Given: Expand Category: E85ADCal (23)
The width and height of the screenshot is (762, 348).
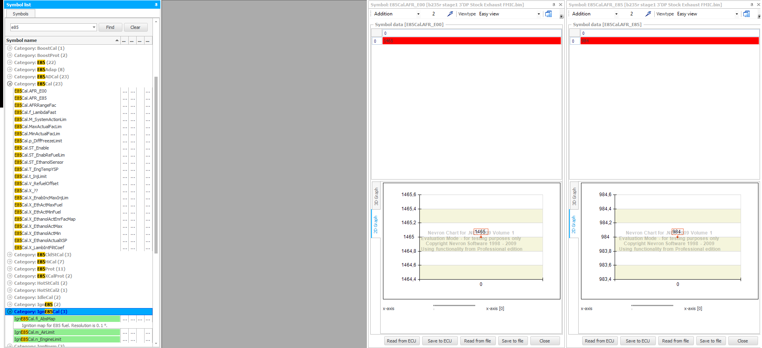Looking at the screenshot, I should coord(10,77).
